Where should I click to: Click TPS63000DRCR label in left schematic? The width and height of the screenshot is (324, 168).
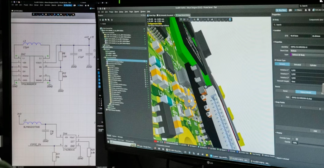coord(29,84)
